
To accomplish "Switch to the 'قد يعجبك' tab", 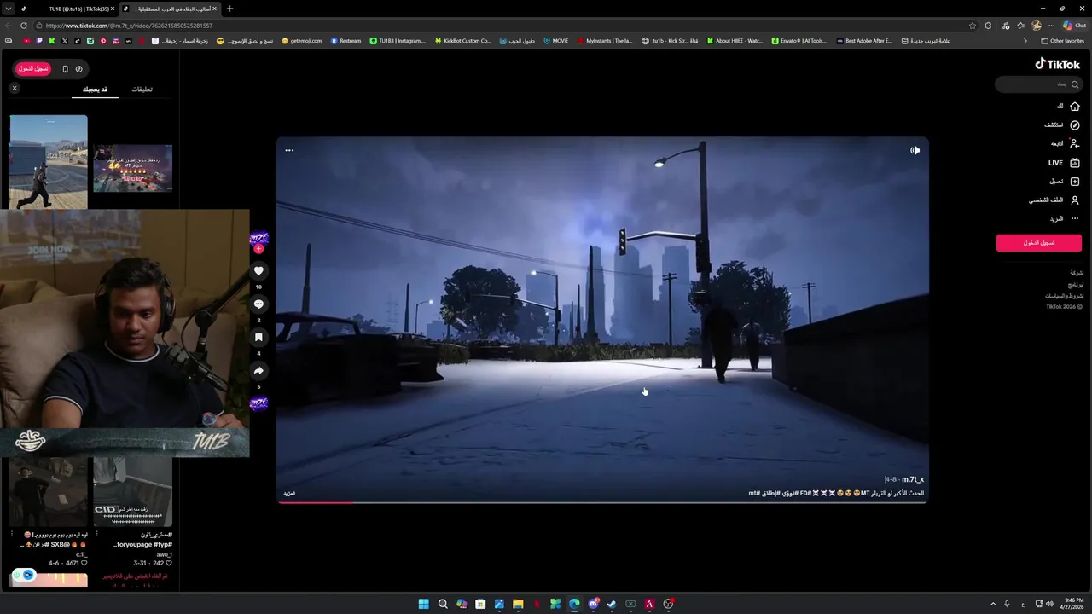I will pyautogui.click(x=95, y=90).
